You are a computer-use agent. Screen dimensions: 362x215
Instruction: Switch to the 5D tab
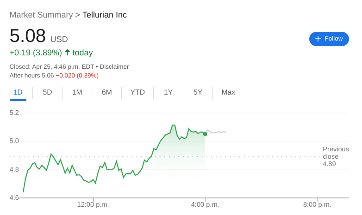[x=47, y=92]
